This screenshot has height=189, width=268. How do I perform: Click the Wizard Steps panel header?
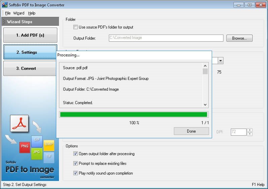pyautogui.click(x=30, y=21)
